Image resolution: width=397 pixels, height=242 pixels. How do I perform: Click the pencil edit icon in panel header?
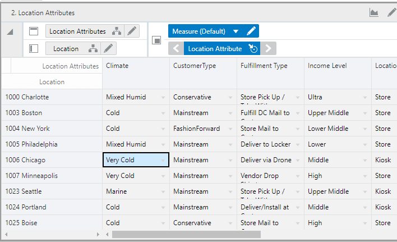tap(392, 12)
